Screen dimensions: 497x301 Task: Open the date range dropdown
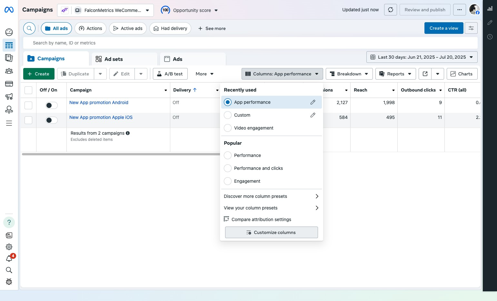click(422, 57)
